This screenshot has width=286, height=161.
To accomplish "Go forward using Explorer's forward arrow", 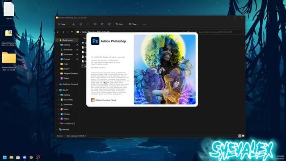I will [63, 32].
